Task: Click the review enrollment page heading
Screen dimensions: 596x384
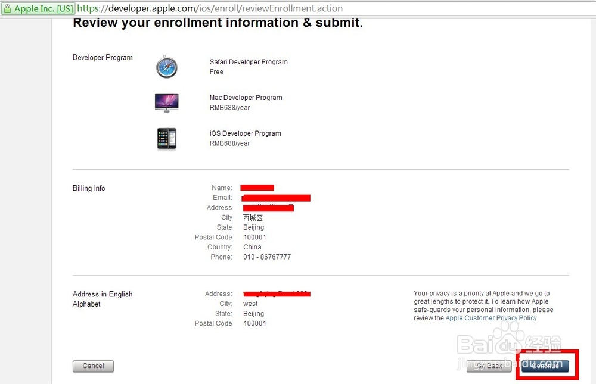Action: (218, 23)
